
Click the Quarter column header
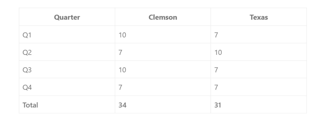67,17
